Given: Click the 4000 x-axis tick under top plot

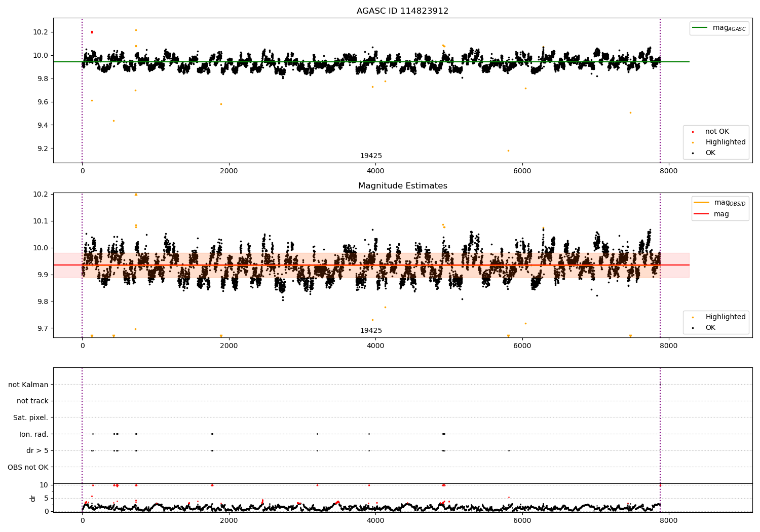Looking at the screenshot, I should (x=375, y=171).
